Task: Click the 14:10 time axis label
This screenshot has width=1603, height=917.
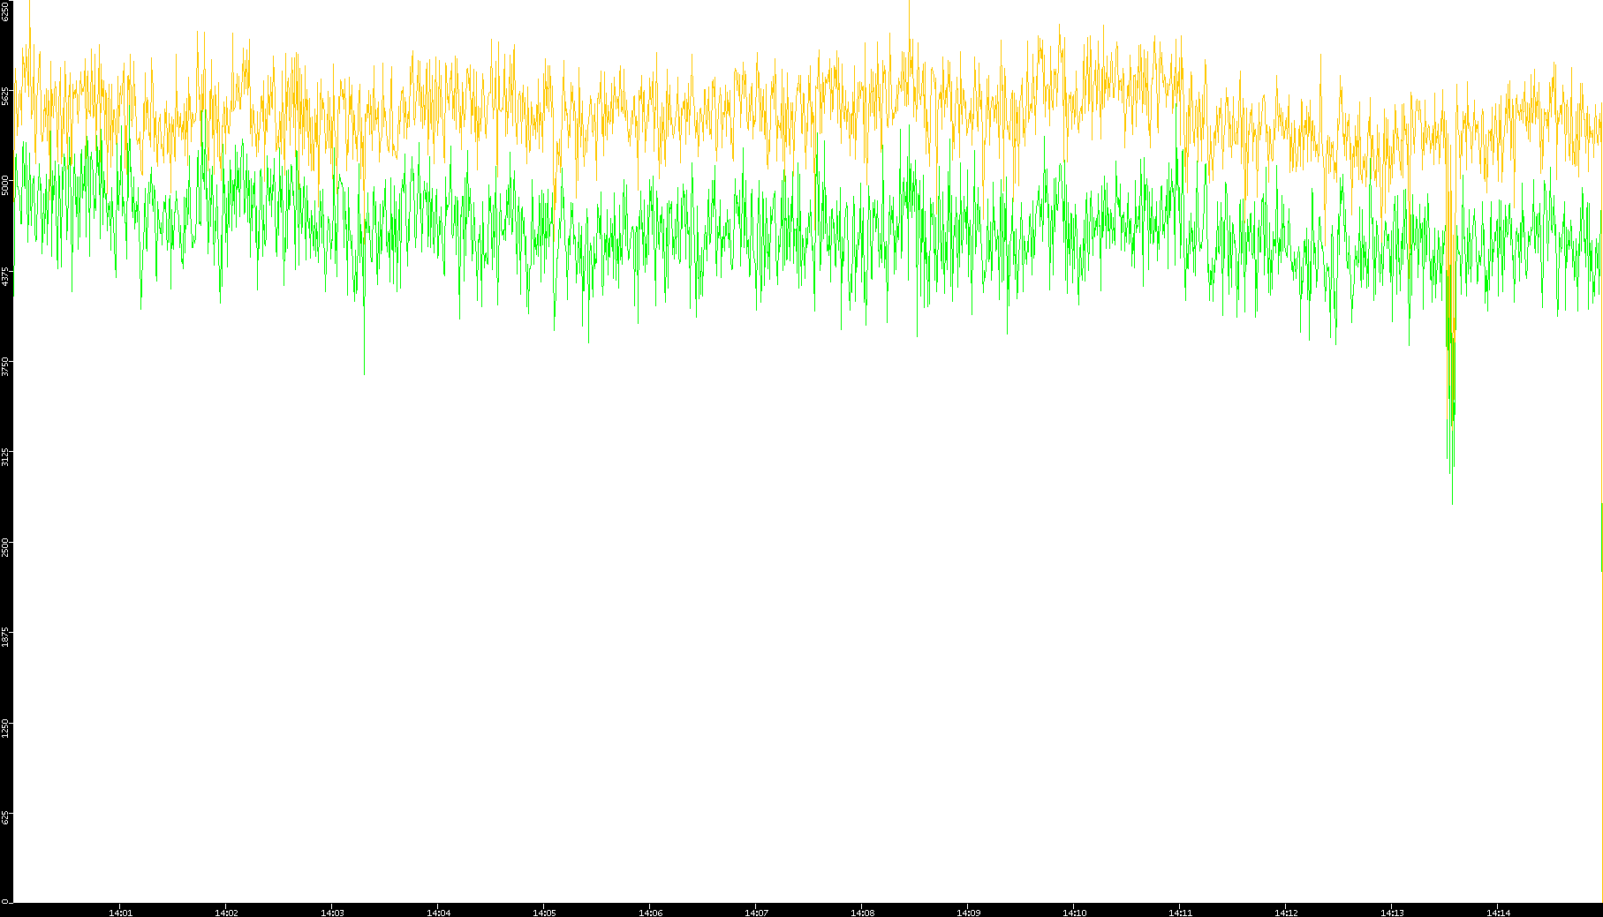Action: [1074, 912]
